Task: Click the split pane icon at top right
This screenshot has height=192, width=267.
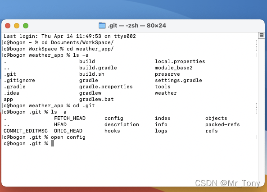Action: click(x=262, y=35)
